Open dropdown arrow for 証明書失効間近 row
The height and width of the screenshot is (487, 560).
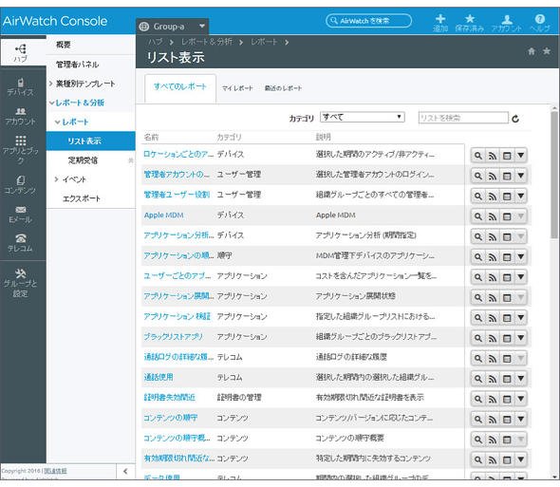(521, 399)
